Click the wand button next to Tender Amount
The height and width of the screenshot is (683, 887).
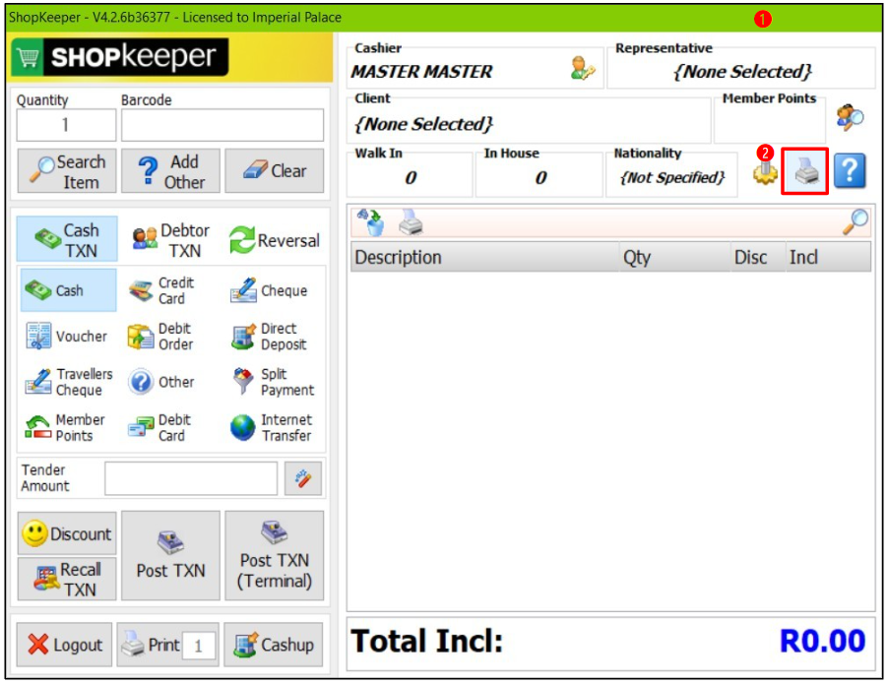pyautogui.click(x=302, y=479)
